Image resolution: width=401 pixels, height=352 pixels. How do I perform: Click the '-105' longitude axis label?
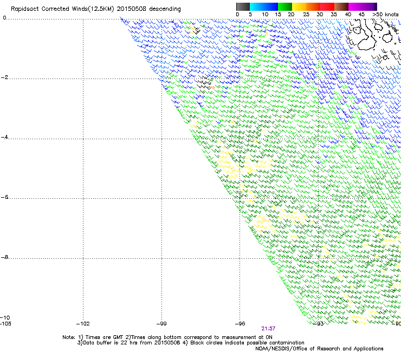5,324
